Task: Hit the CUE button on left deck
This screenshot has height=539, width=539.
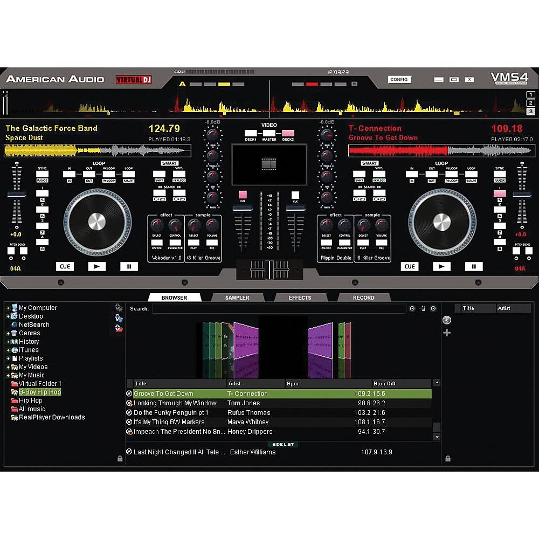Action: [65, 266]
